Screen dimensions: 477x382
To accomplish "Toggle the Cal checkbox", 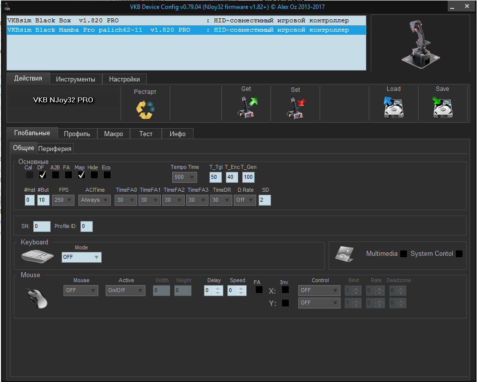I will coord(29,175).
